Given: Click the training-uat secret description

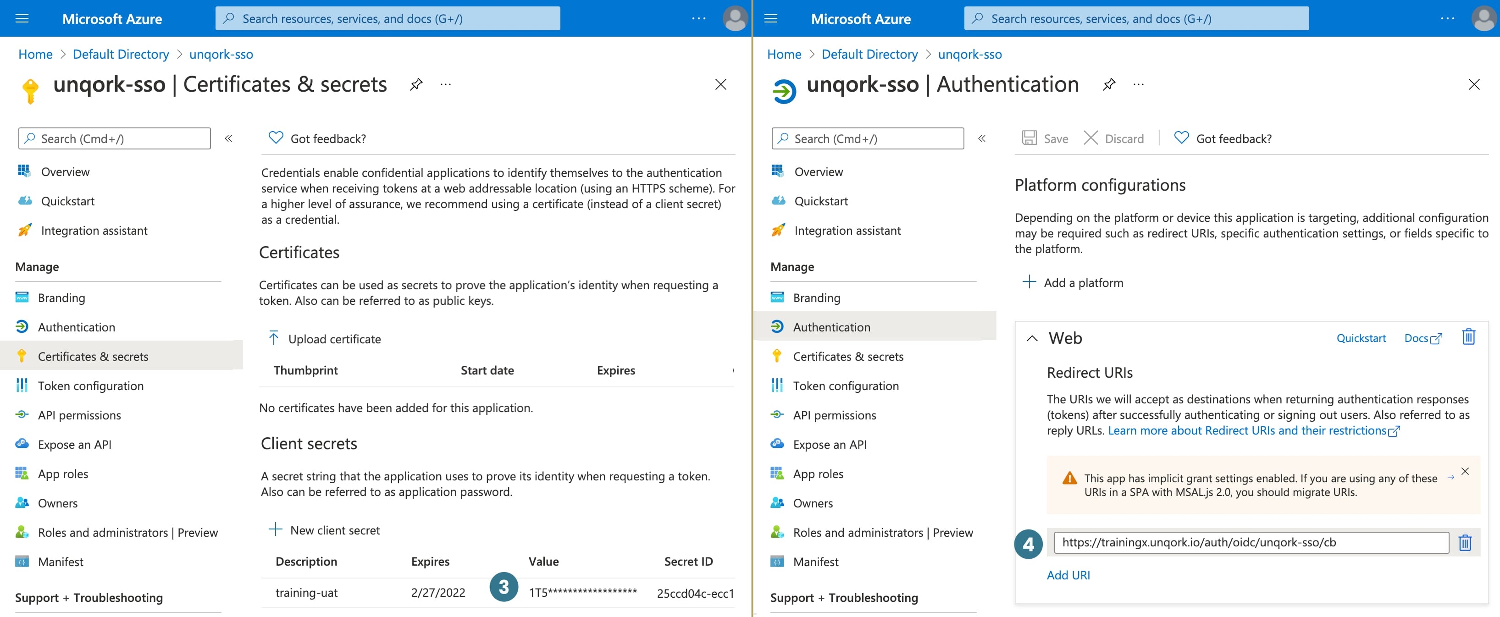Looking at the screenshot, I should point(306,593).
